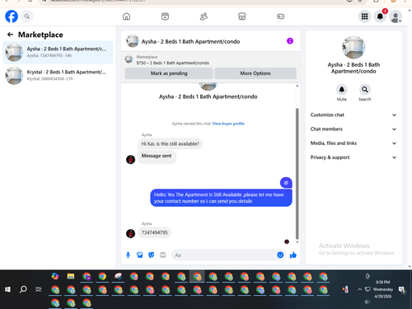Open the Task View taskbar icon
412x309 pixels.
pos(39,289)
